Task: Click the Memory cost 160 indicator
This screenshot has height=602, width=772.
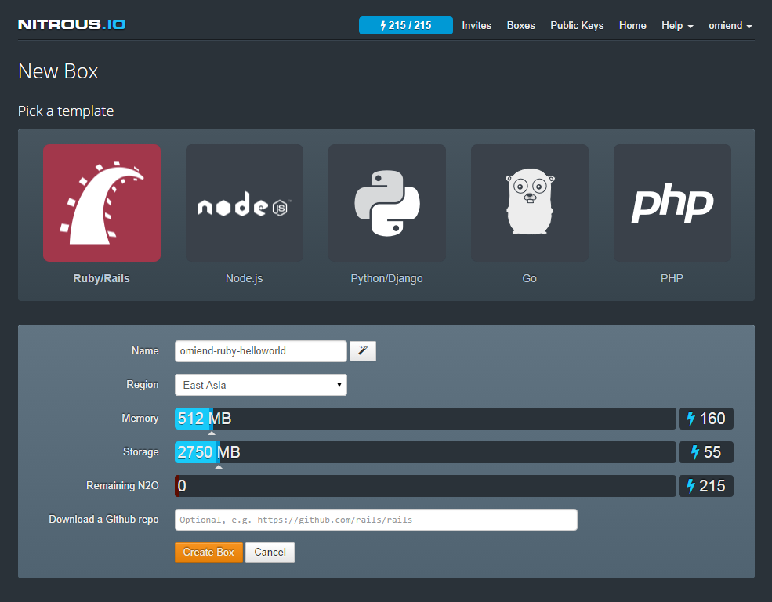Action: tap(706, 419)
